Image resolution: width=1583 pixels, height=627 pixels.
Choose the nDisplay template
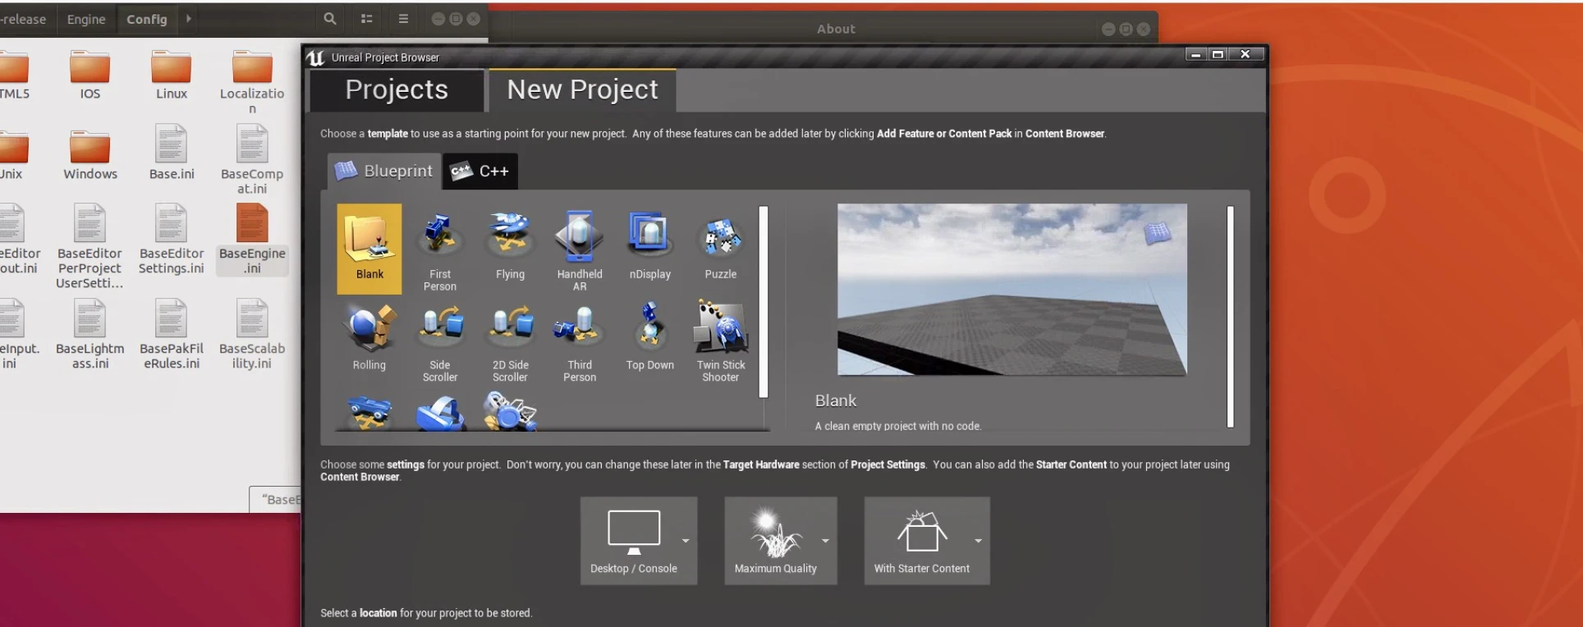click(650, 246)
